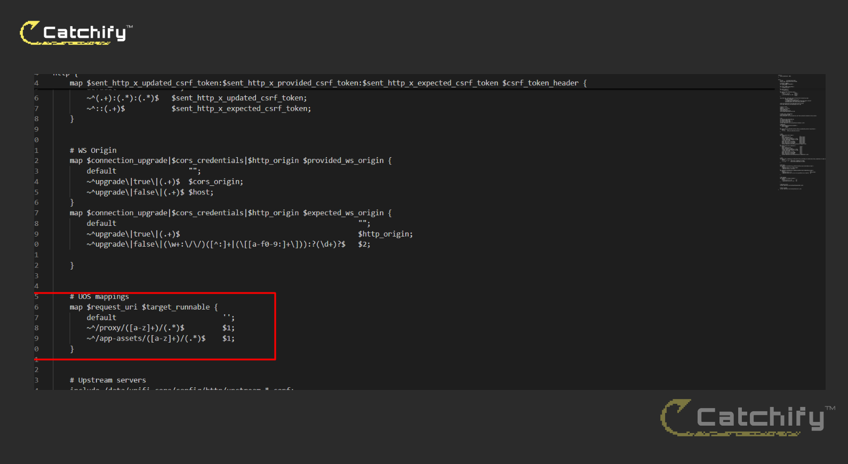Click the 'default' line under $expected_ws_origin map
This screenshot has height=464, width=848.
click(228, 224)
